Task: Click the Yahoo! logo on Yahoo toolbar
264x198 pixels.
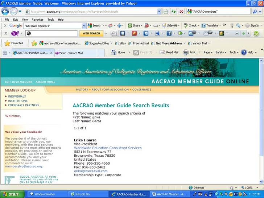Action: 15,33
